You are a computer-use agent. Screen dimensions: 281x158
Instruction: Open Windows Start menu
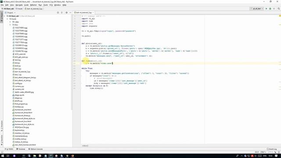coord(3,156)
